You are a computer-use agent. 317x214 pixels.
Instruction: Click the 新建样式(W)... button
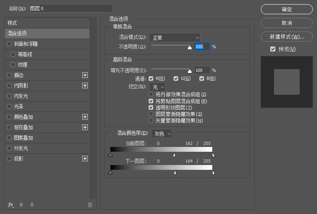(287, 37)
